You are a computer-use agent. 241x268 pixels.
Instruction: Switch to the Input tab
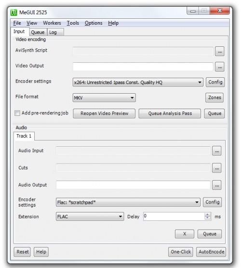(x=19, y=31)
